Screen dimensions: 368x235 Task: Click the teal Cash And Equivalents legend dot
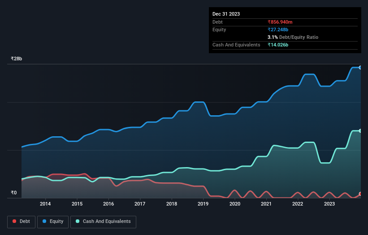click(x=78, y=221)
